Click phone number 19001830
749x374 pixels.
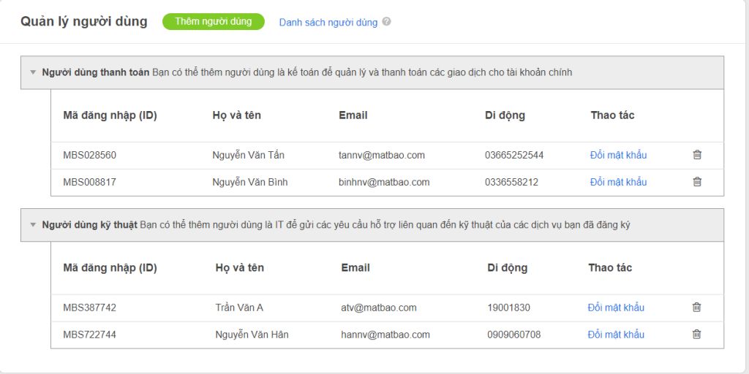508,308
